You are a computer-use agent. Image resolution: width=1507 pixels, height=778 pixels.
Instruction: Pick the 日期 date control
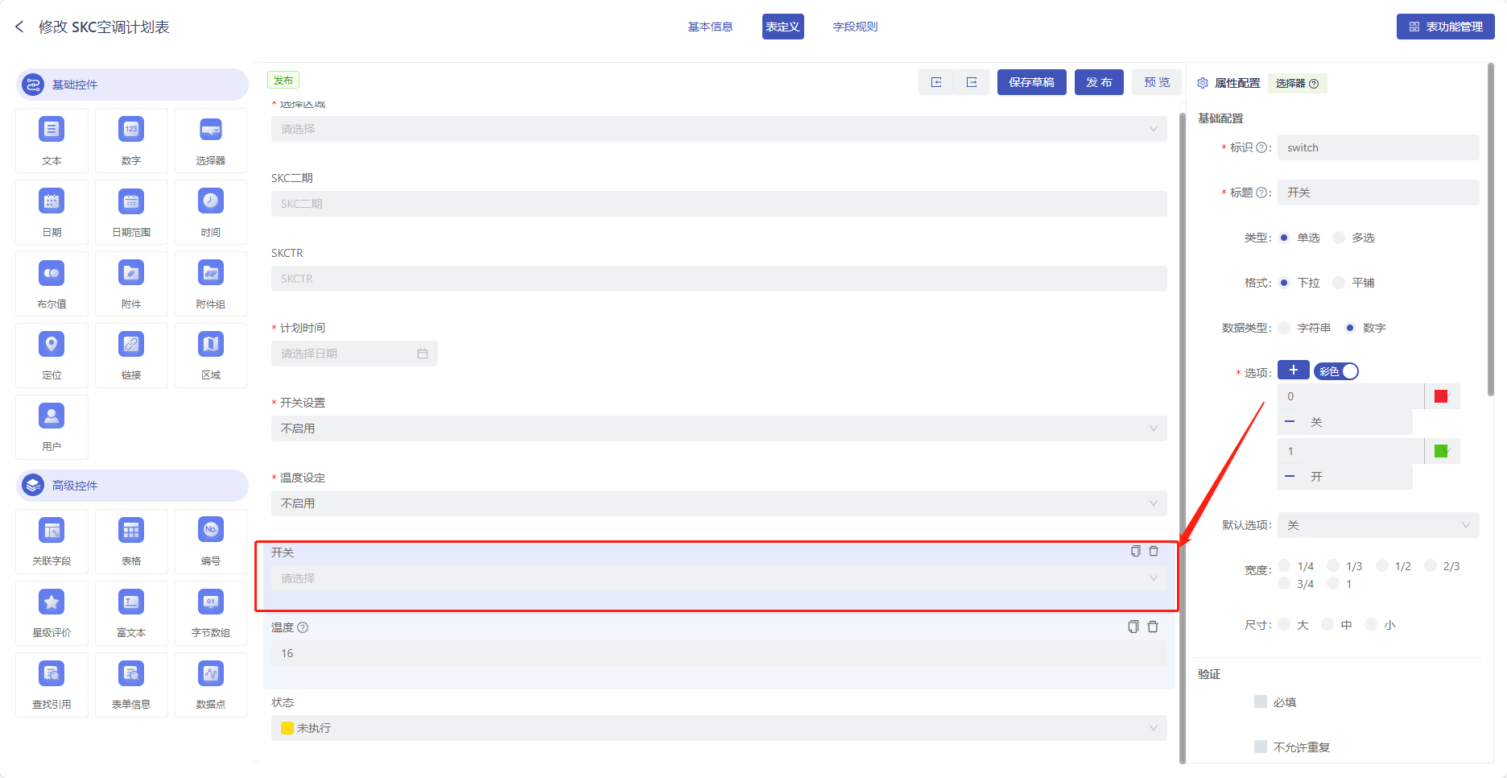pos(52,212)
